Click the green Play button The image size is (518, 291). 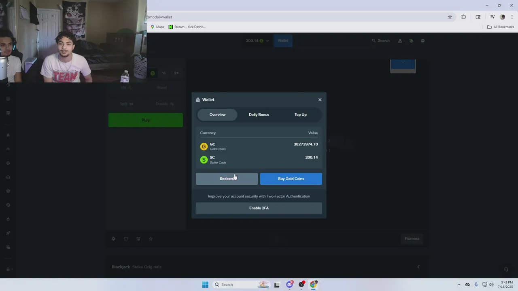click(x=146, y=120)
